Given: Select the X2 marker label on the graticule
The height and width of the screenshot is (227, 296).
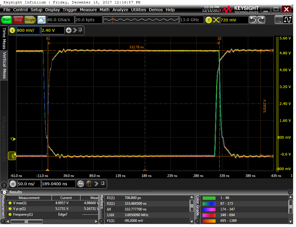Looking at the screenshot, I should [x=219, y=39].
